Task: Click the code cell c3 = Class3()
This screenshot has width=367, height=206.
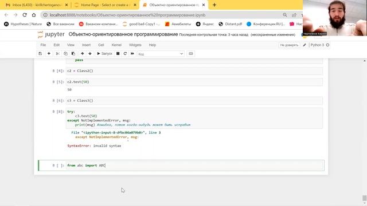Action: pyautogui.click(x=194, y=101)
